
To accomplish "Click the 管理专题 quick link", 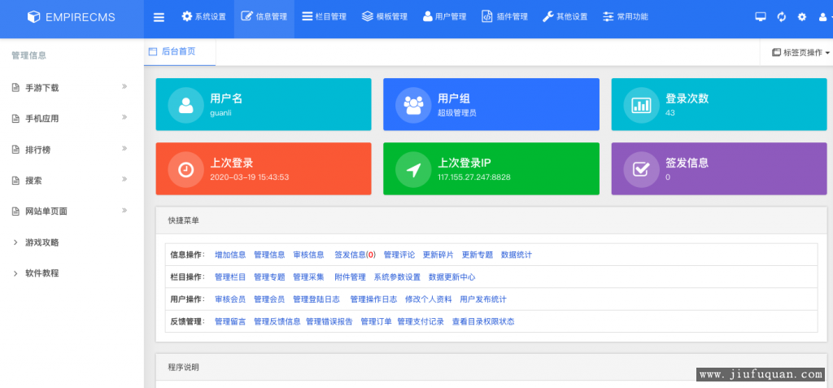I will click(269, 277).
